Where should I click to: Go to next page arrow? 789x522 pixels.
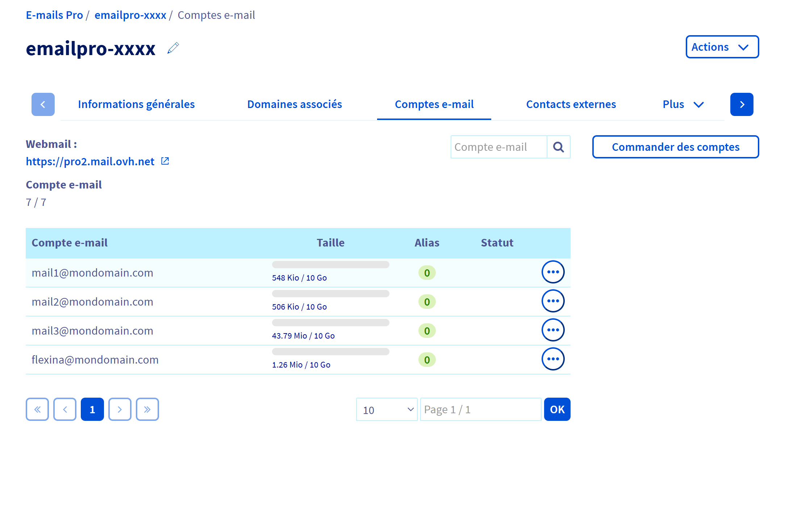120,409
